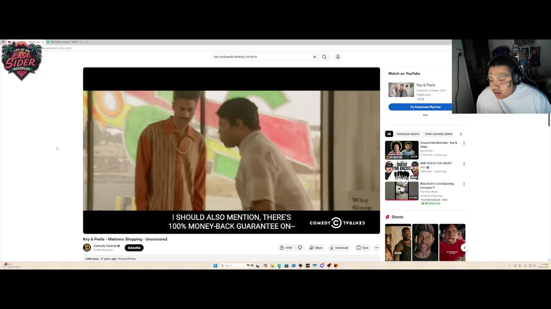Click the video title Mattress Shopping - Uncensored
This screenshot has width=551, height=309.
click(125, 239)
